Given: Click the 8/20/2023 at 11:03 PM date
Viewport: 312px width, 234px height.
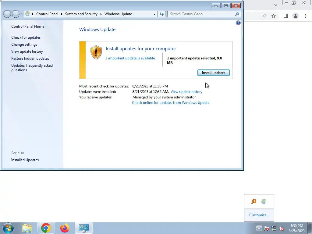Looking at the screenshot, I should [x=150, y=86].
